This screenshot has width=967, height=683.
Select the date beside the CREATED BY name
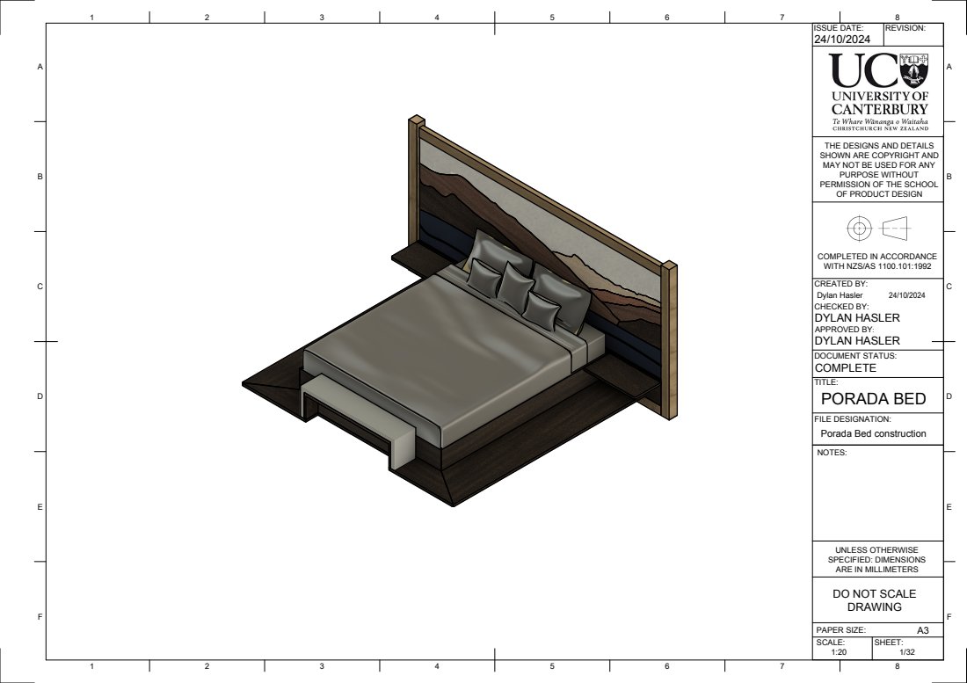click(x=906, y=295)
